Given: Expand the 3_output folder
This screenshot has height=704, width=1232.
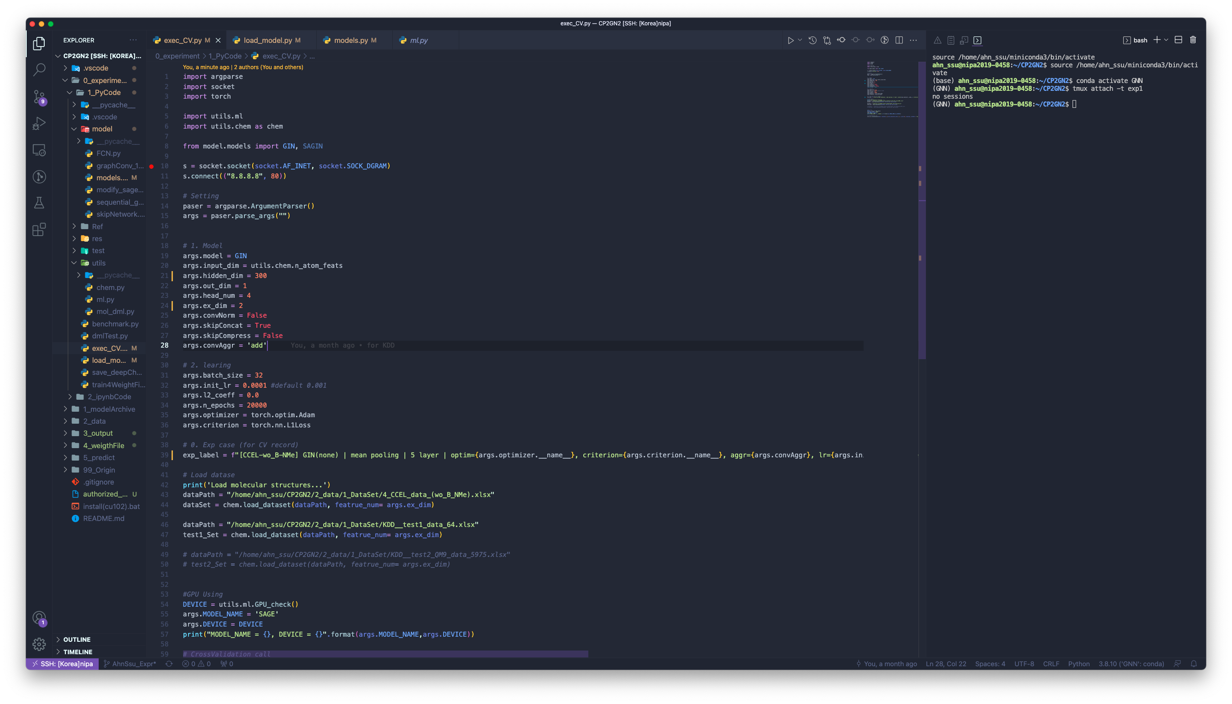Looking at the screenshot, I should (x=100, y=433).
